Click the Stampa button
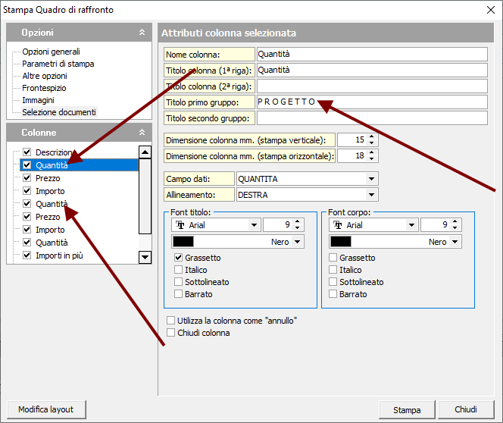The height and width of the screenshot is (423, 503). click(407, 410)
